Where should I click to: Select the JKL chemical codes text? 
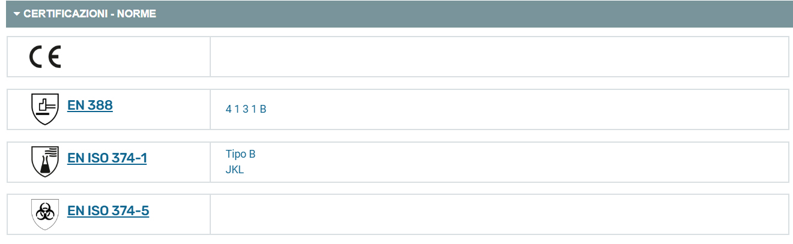click(x=234, y=170)
